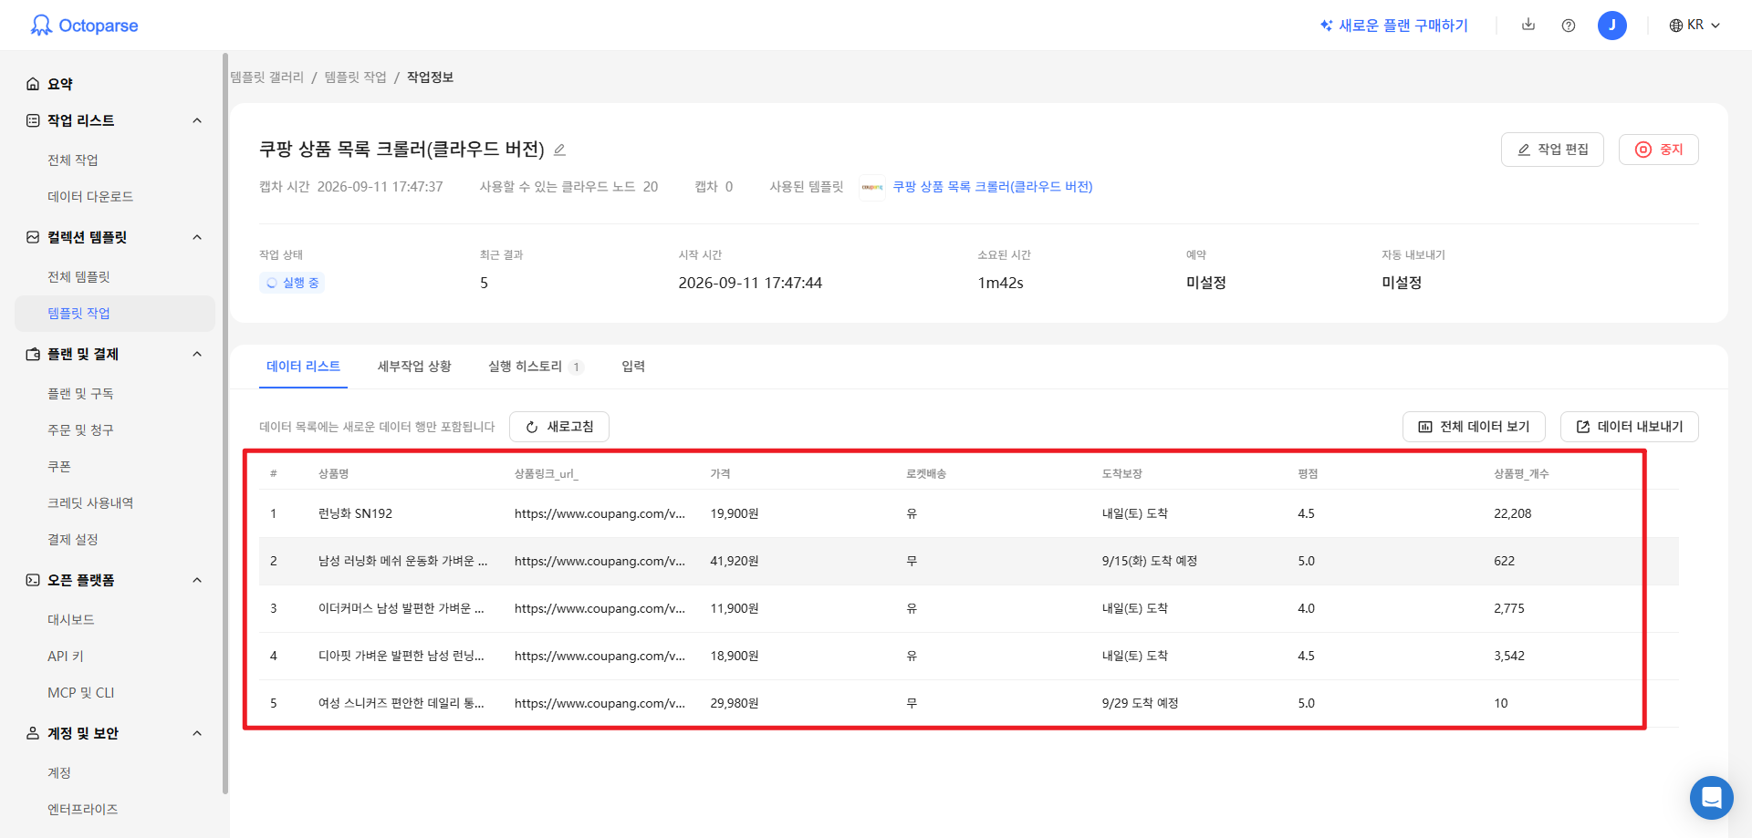Open the help question mark icon

click(1569, 26)
